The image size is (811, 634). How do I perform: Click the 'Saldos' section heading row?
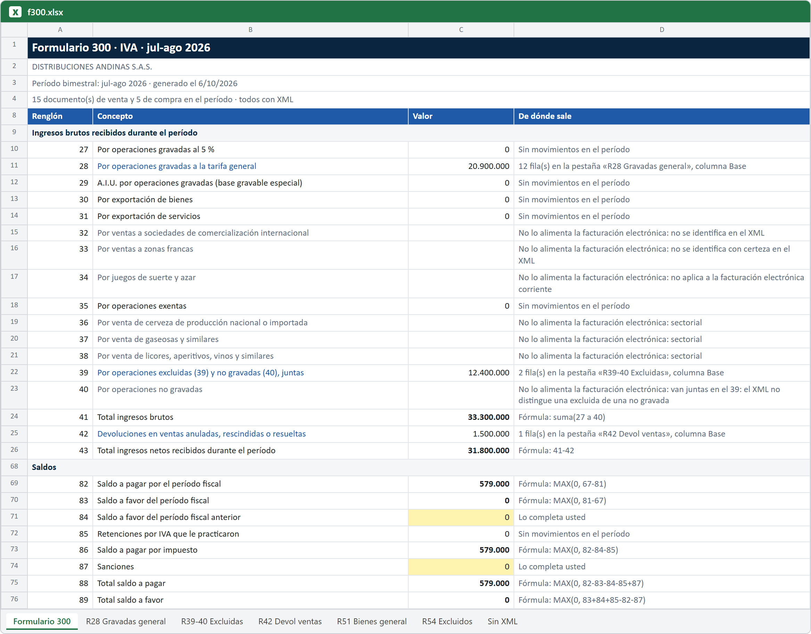point(418,467)
